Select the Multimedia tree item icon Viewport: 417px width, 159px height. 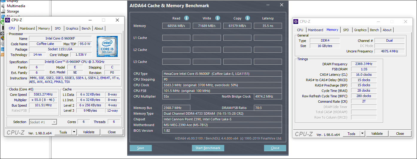3,6
